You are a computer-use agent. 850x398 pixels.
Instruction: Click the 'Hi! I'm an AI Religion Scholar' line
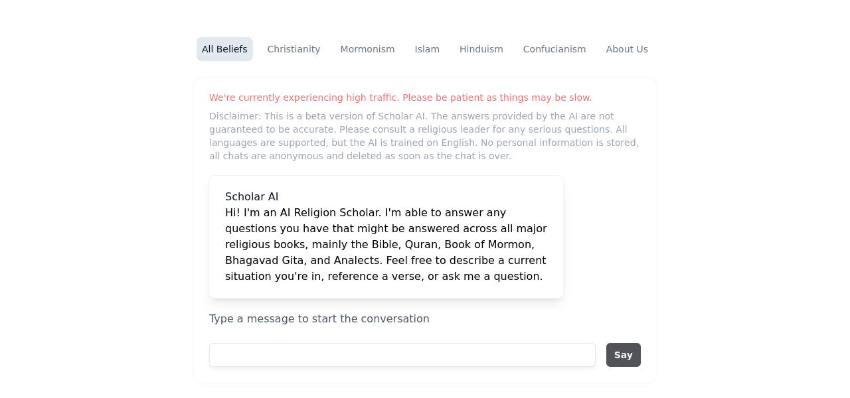click(365, 212)
